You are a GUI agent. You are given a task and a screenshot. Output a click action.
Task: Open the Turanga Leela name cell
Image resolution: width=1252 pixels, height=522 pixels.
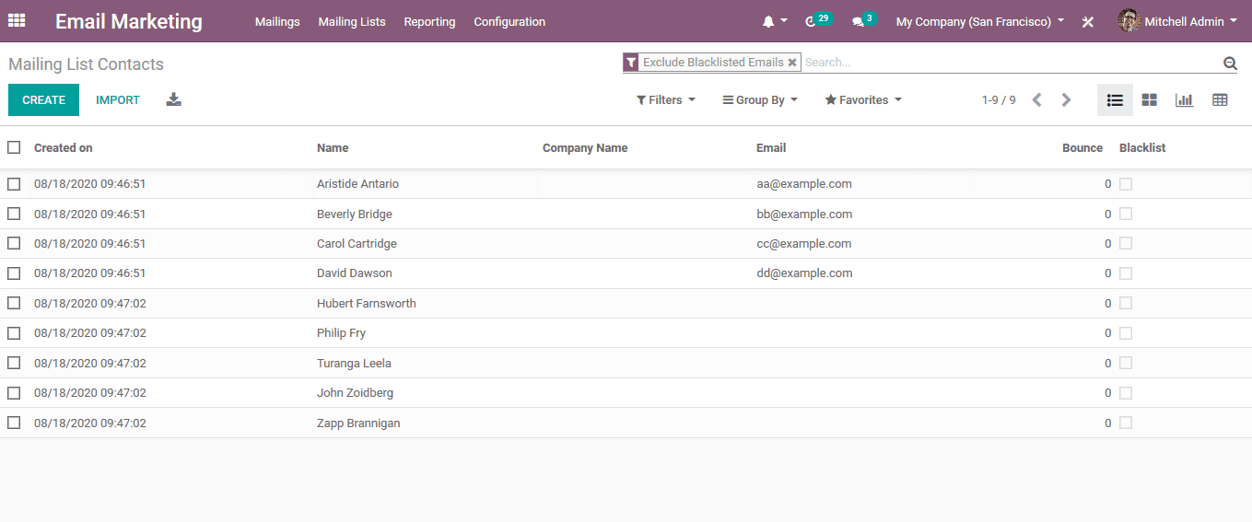[354, 363]
